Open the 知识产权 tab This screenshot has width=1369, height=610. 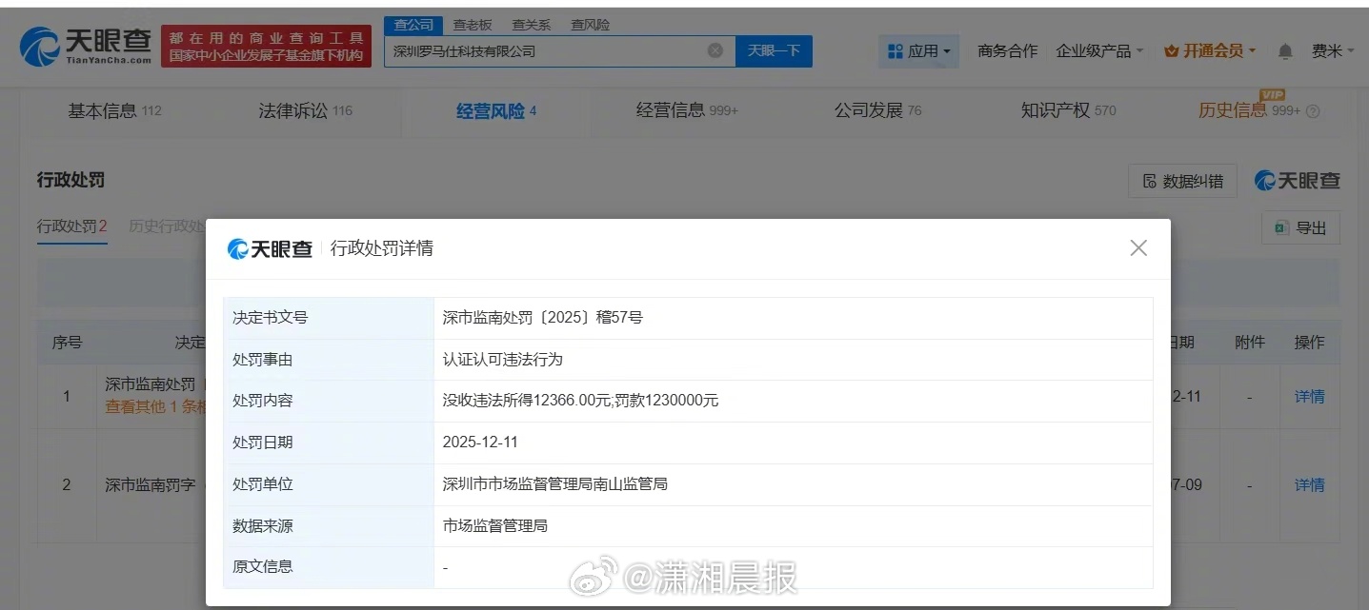point(1068,111)
